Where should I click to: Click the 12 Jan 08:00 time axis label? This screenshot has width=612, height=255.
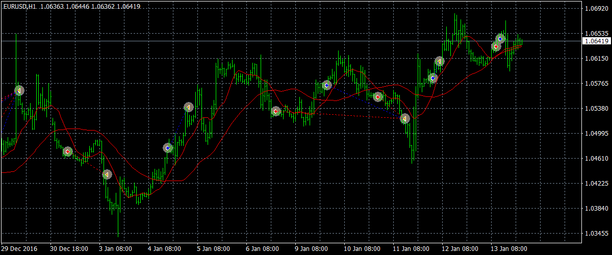pos(460,249)
